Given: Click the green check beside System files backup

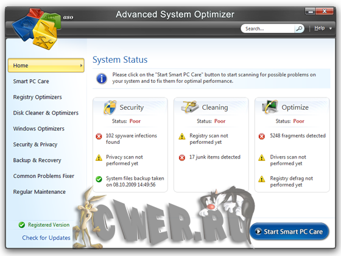Looking at the screenshot, I should point(99,179).
